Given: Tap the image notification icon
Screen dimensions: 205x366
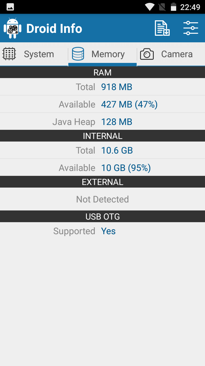Looking at the screenshot, I should [11, 7].
